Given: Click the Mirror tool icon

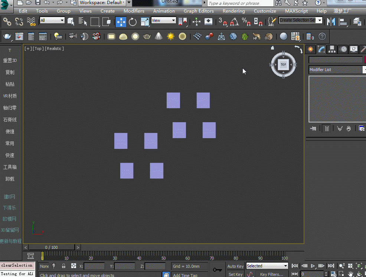Looking at the screenshot, I should coord(331,22).
